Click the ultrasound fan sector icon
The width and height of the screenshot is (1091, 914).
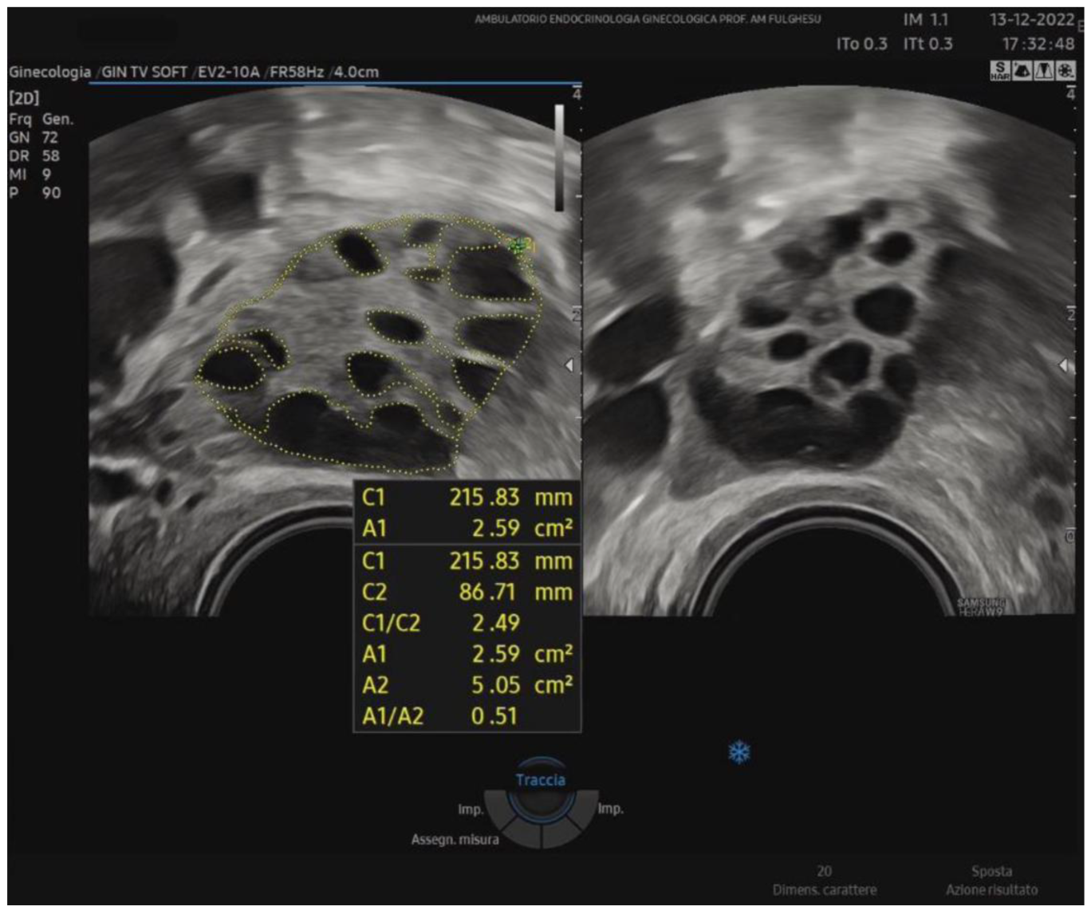pyautogui.click(x=1022, y=70)
